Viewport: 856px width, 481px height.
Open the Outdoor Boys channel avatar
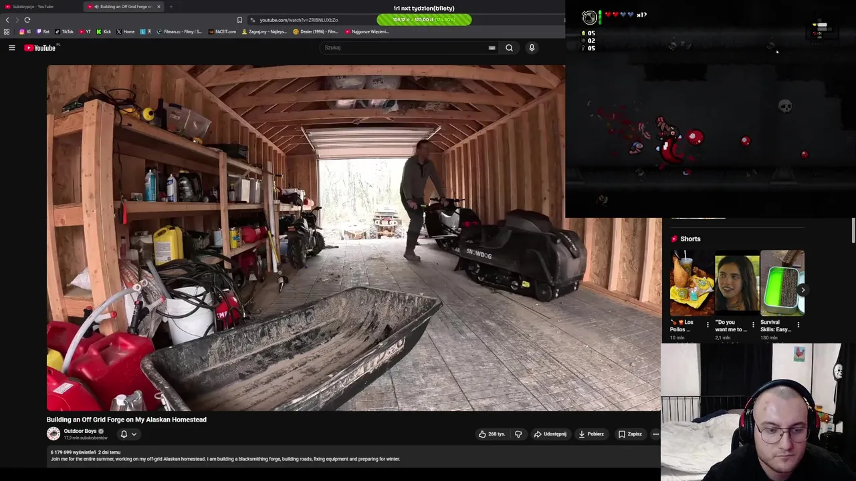pyautogui.click(x=53, y=434)
